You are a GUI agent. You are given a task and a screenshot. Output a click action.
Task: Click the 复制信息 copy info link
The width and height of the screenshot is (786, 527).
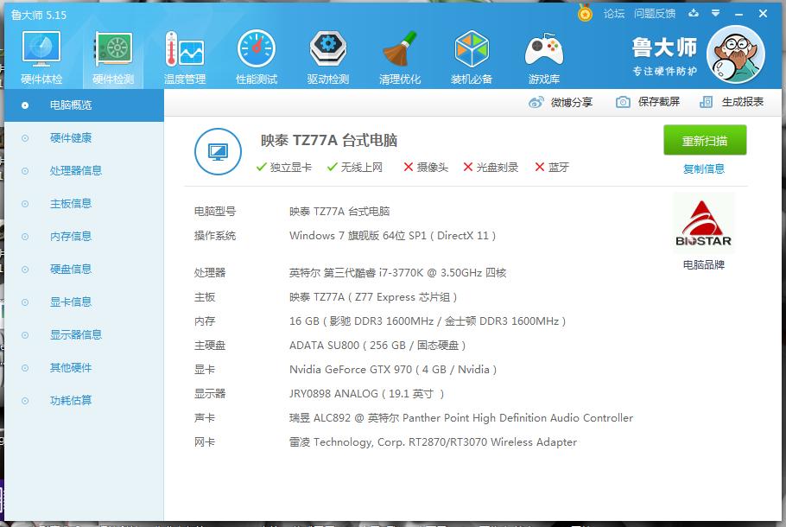(706, 168)
